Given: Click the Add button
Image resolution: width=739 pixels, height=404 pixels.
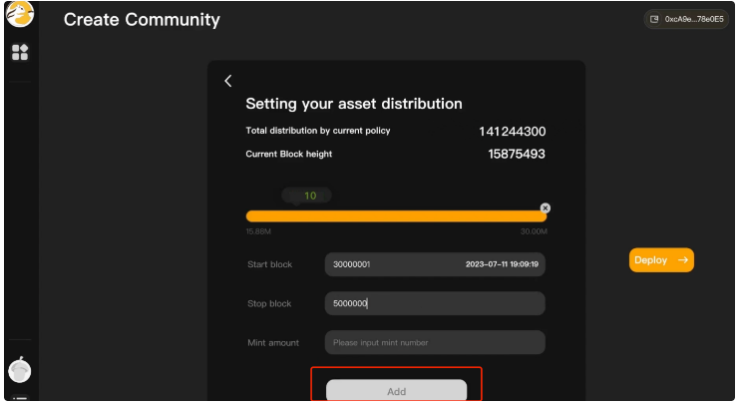Looking at the screenshot, I should pyautogui.click(x=396, y=390).
